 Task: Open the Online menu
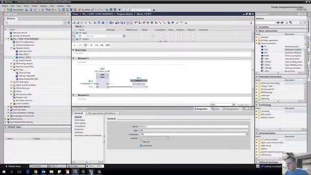tap(35, 6)
